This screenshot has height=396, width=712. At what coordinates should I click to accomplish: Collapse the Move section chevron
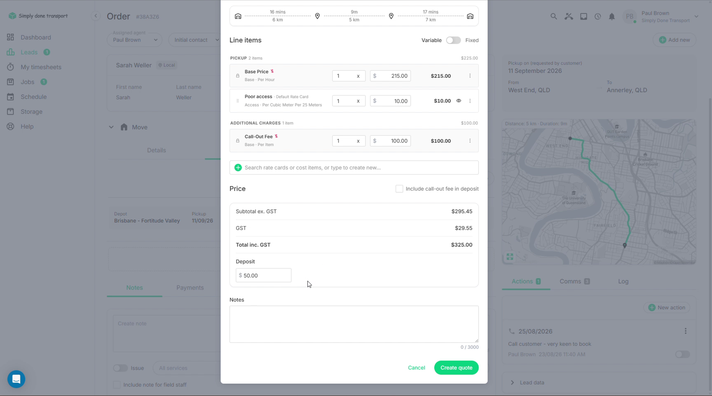click(x=111, y=127)
